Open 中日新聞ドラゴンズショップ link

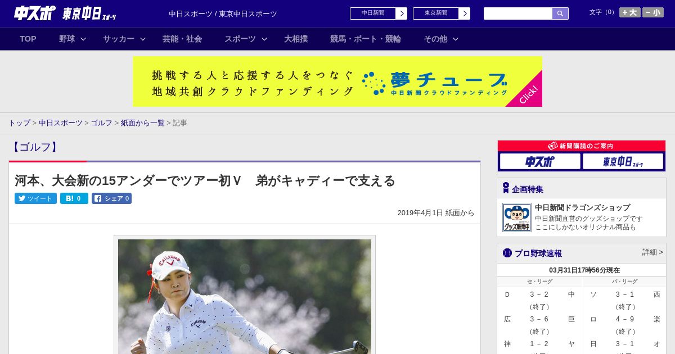pos(582,207)
